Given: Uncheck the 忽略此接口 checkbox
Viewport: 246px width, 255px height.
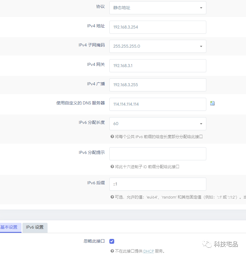Looking at the screenshot, I should [112, 241].
